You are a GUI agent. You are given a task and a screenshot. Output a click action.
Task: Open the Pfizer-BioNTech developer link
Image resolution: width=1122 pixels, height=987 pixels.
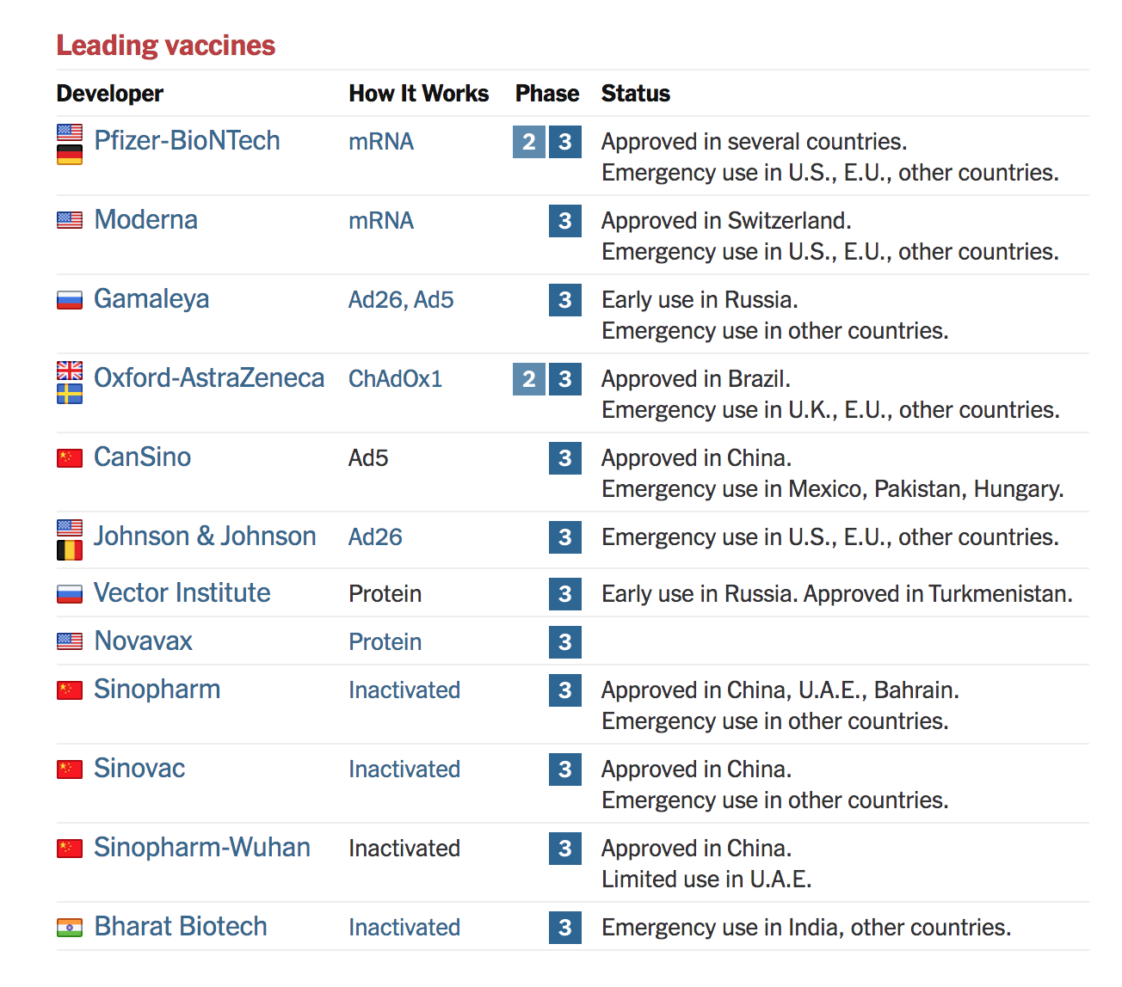coord(187,140)
